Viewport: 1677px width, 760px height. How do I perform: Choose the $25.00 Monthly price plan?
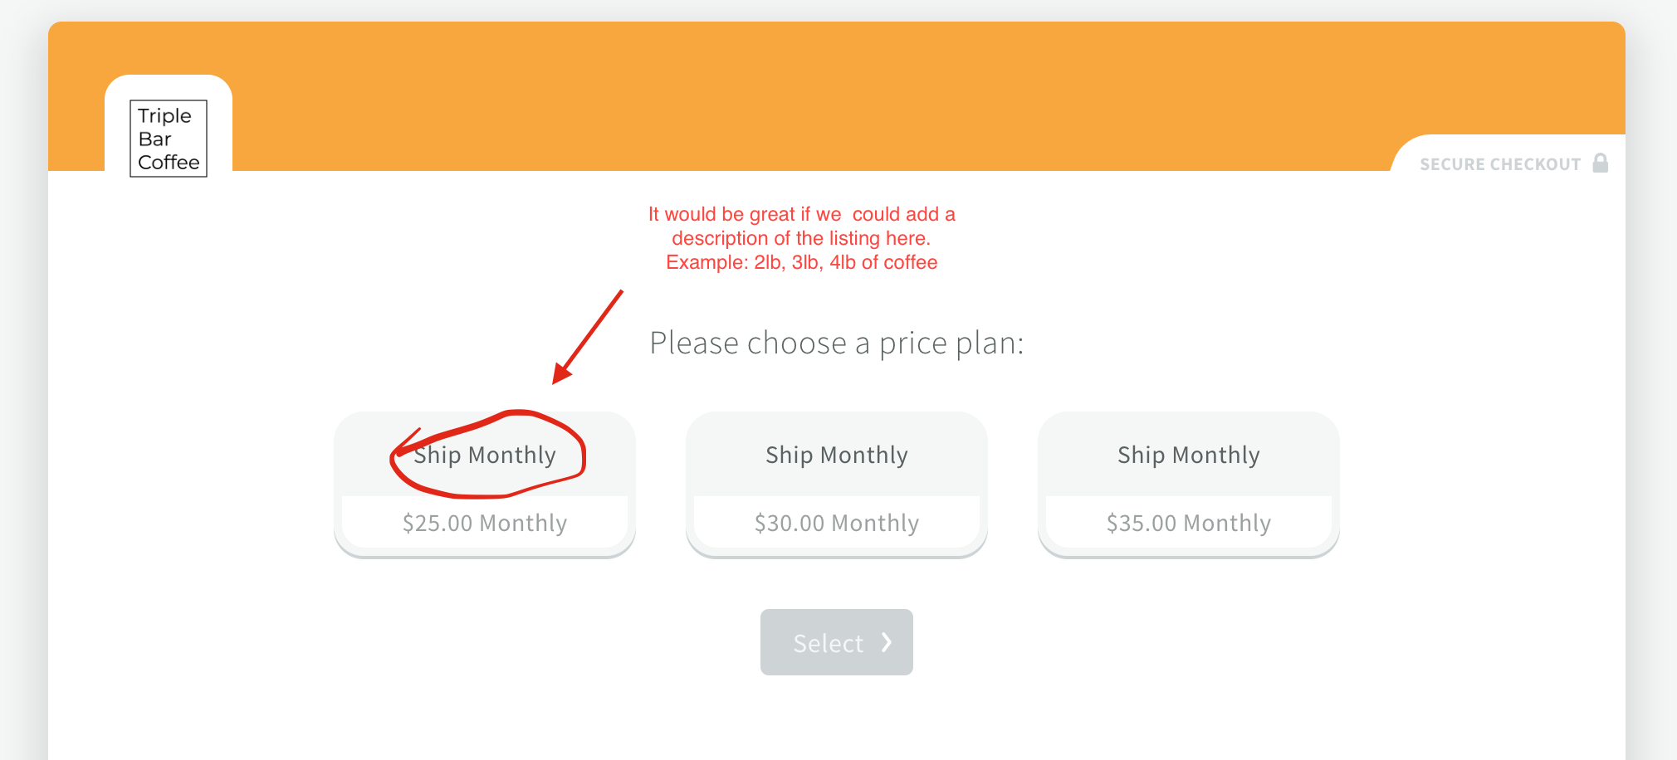point(485,485)
